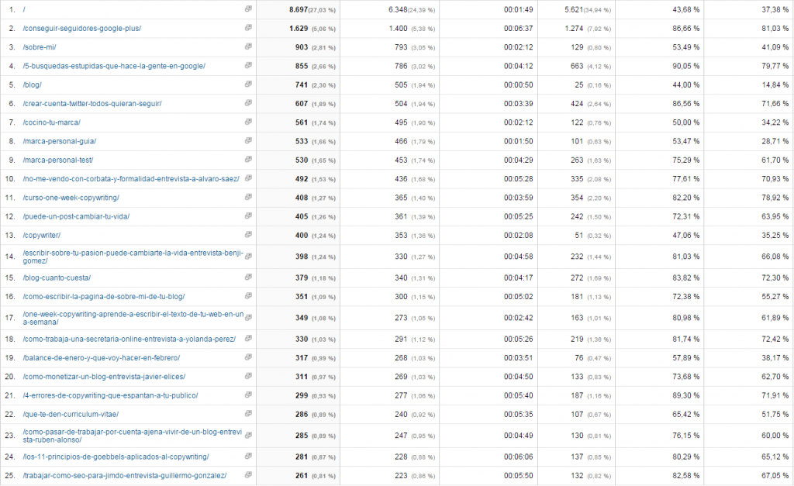Click the /como-escribir-la-pagina-de-sobre-mi-de-tu-blog/ link
Image resolution: width=794 pixels, height=486 pixels.
(x=104, y=296)
